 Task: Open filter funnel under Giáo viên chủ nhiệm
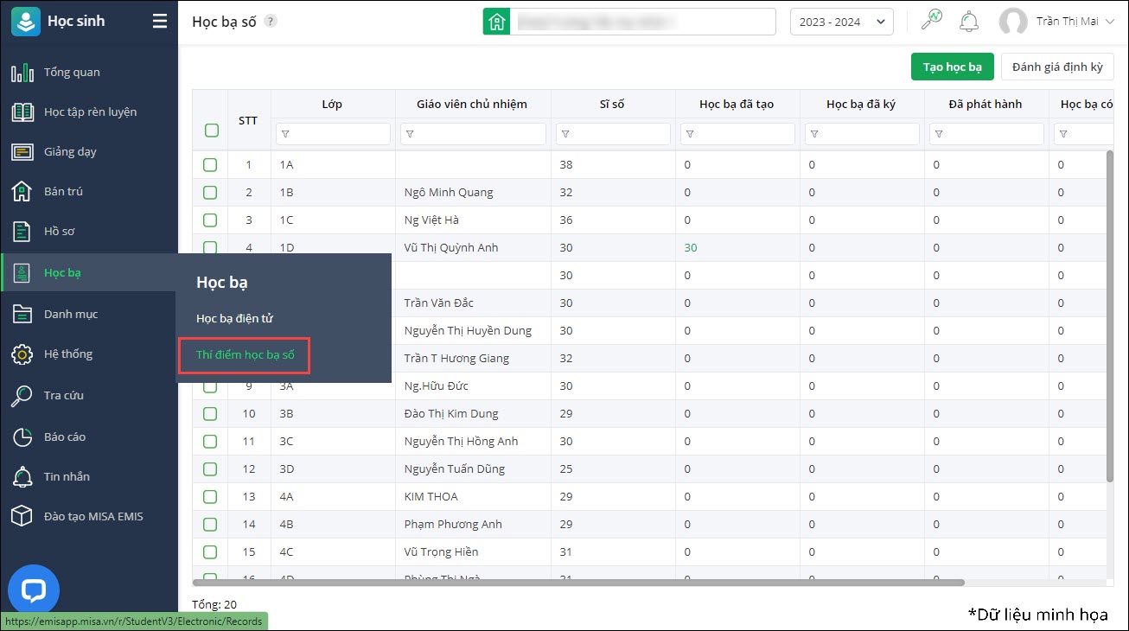[410, 134]
